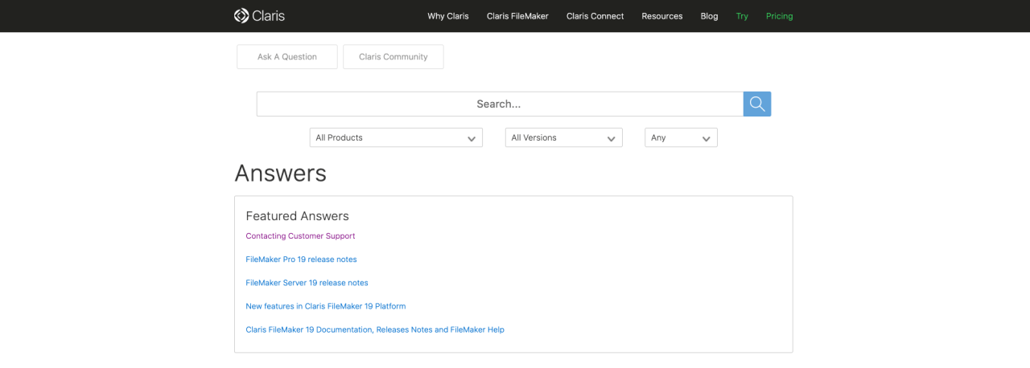Focus the Search... text field

pos(500,104)
